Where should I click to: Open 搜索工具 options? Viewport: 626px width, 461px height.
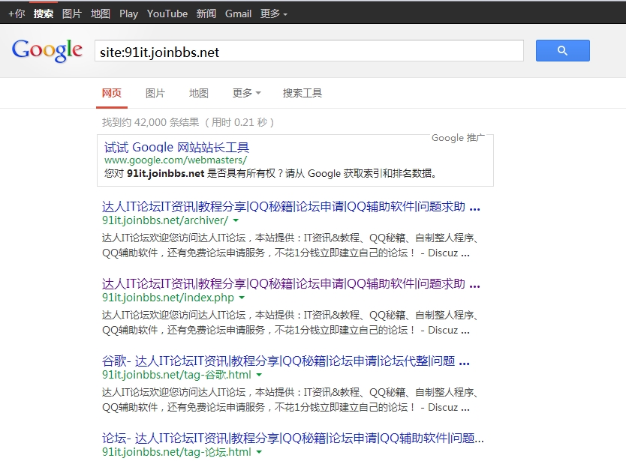tap(302, 93)
